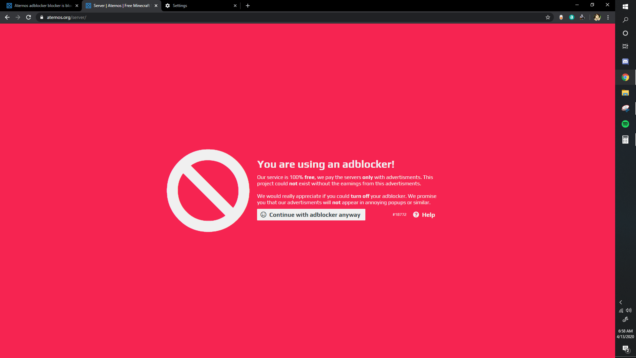636x358 pixels.
Task: Launch Discord from the taskbar
Action: 625,62
